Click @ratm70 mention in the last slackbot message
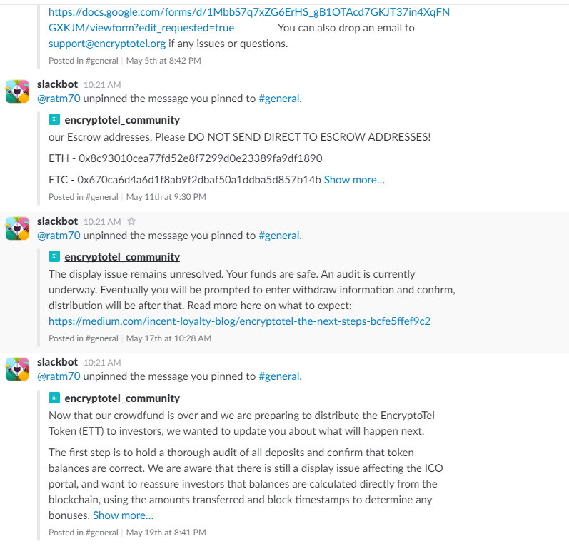The height and width of the screenshot is (559, 569). tap(59, 376)
